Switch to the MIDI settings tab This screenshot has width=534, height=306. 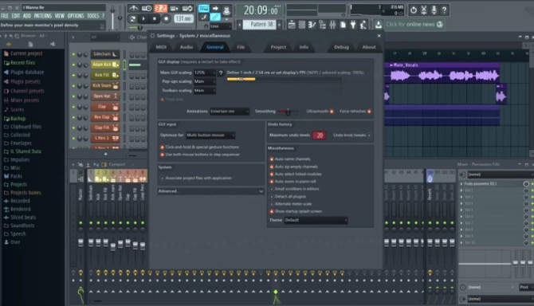coord(161,47)
